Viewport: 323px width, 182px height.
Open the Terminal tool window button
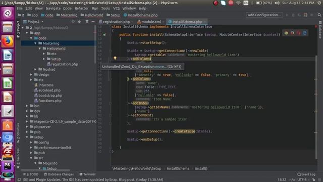(x=87, y=174)
